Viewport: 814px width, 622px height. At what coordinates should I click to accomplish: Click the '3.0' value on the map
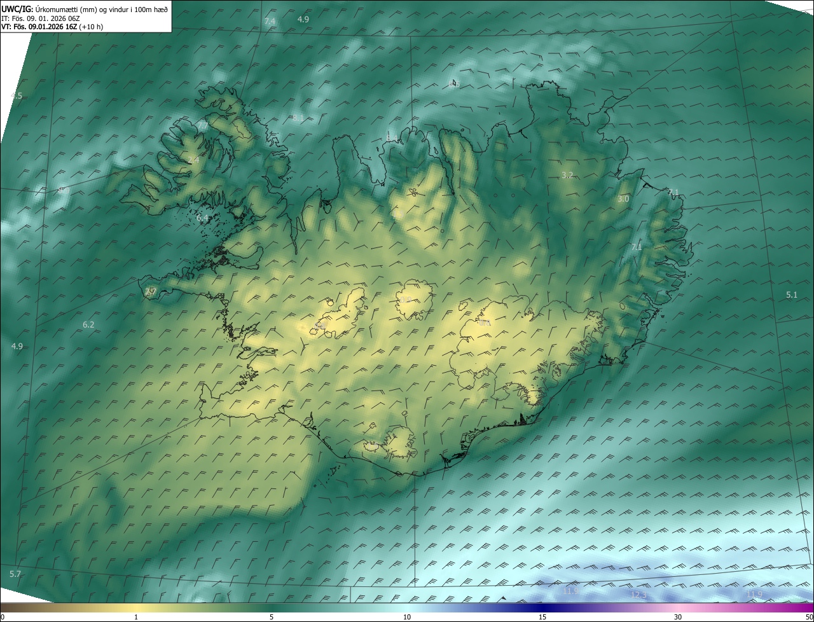click(623, 199)
